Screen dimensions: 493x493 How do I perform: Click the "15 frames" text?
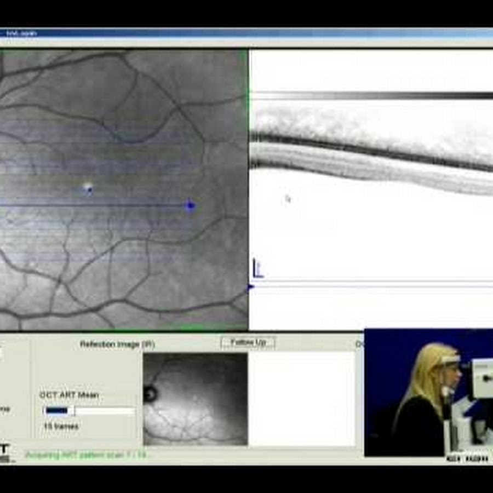(61, 426)
